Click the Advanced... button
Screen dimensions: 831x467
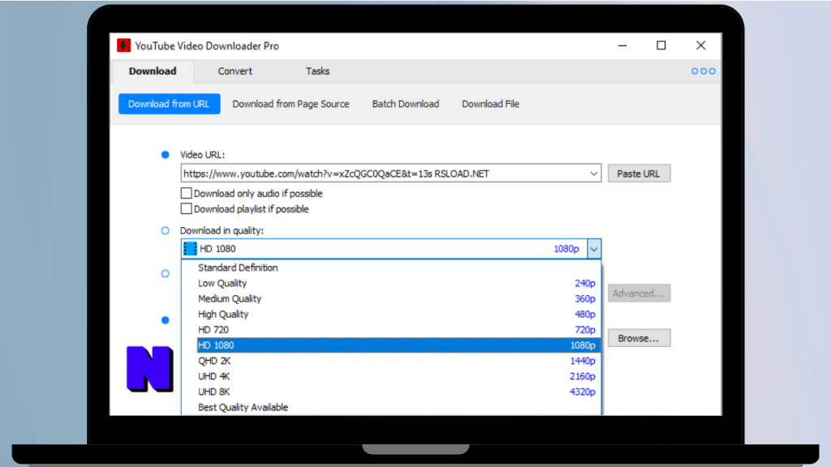[639, 293]
